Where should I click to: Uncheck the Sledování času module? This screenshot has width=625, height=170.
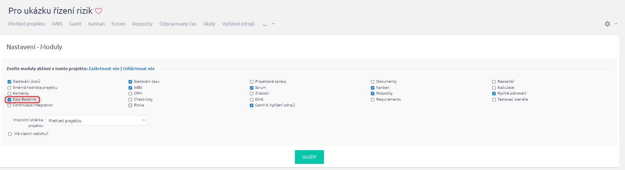click(130, 82)
